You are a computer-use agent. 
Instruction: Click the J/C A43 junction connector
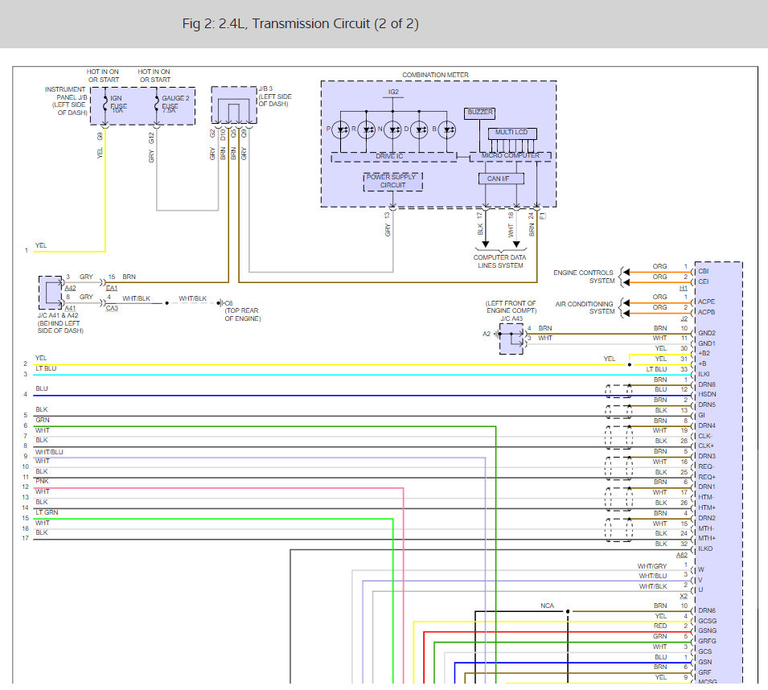click(511, 339)
